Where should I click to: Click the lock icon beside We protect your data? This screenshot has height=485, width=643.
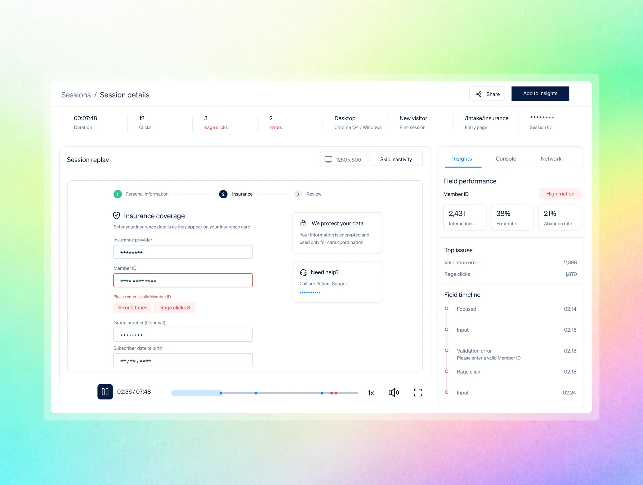point(303,223)
